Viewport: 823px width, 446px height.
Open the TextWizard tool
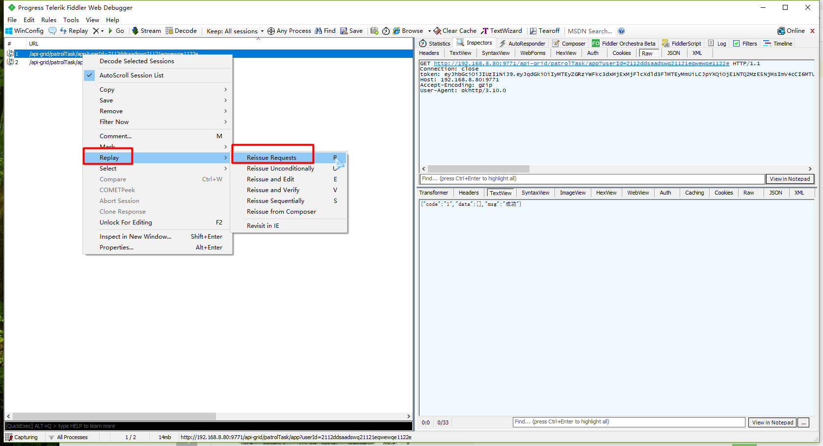(x=502, y=30)
